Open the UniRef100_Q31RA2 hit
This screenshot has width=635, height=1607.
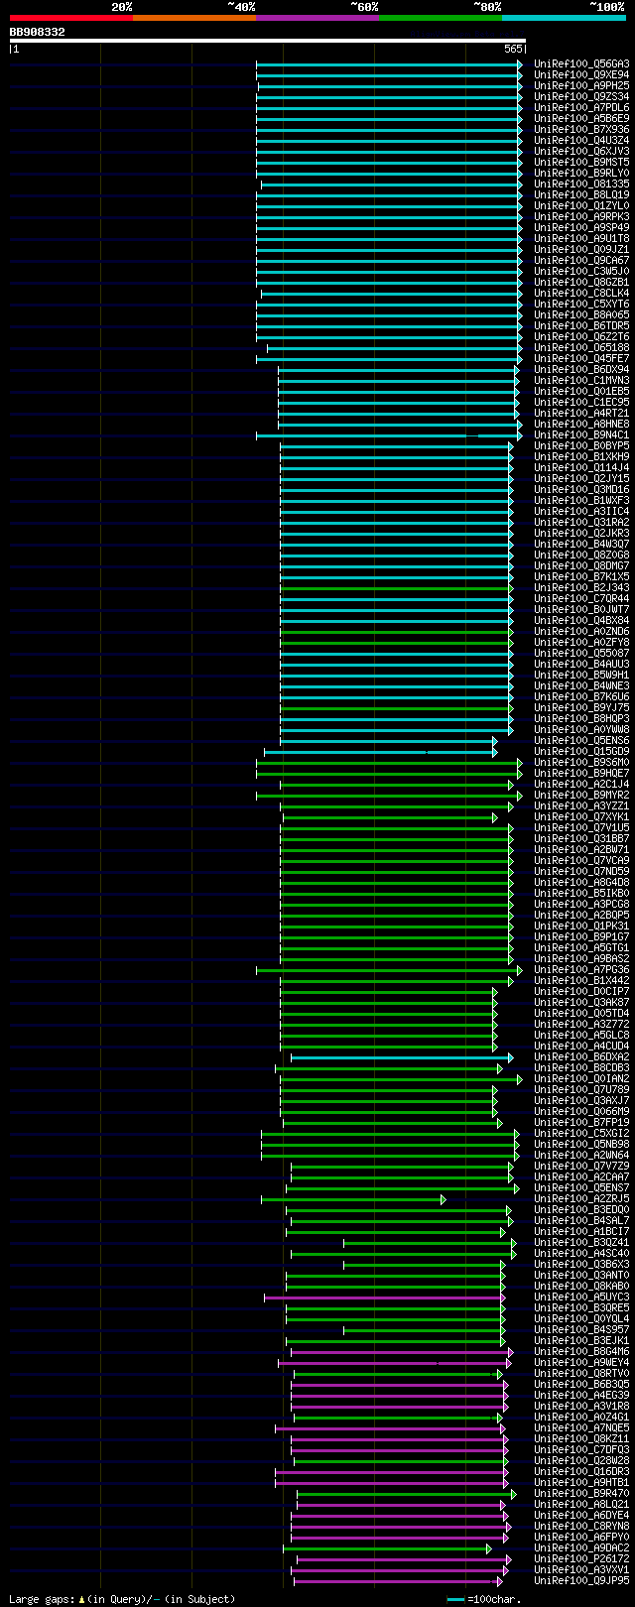581,522
